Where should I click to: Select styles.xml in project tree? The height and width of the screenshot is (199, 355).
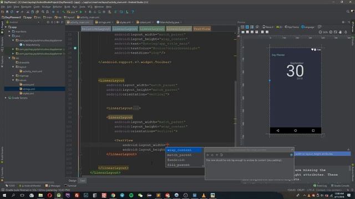point(28,93)
